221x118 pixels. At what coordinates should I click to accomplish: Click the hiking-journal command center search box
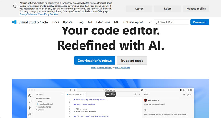click(x=108, y=90)
